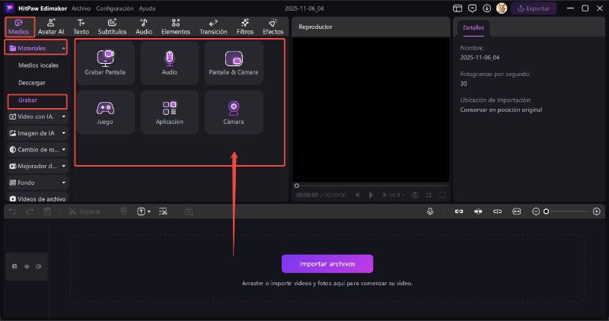The width and height of the screenshot is (609, 321).
Task: Click the Importar archivos button
Action: [327, 263]
